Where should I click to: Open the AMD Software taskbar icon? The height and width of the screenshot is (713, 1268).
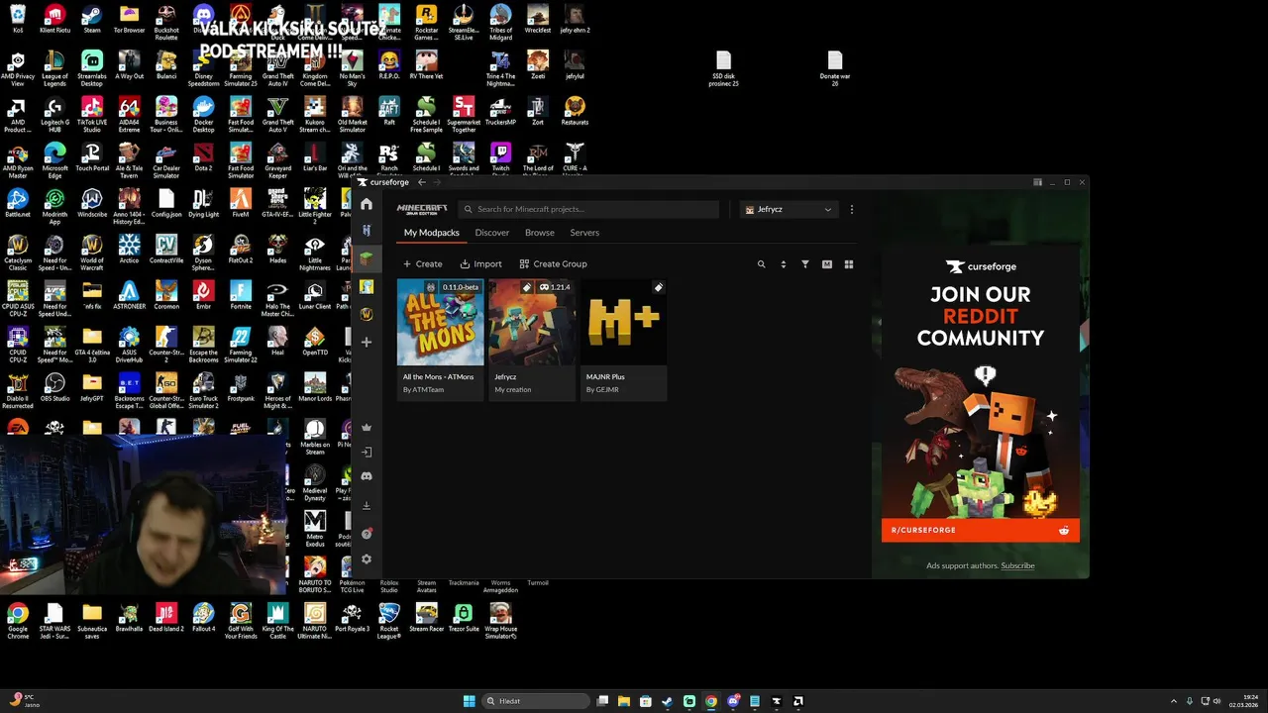[798, 701]
